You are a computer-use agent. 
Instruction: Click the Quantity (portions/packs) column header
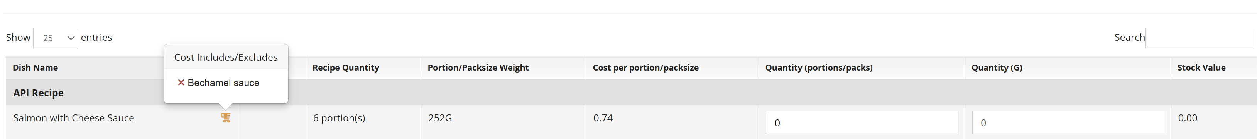tap(819, 68)
